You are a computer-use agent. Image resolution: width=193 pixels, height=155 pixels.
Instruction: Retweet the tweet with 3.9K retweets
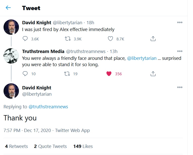coord(68,39)
